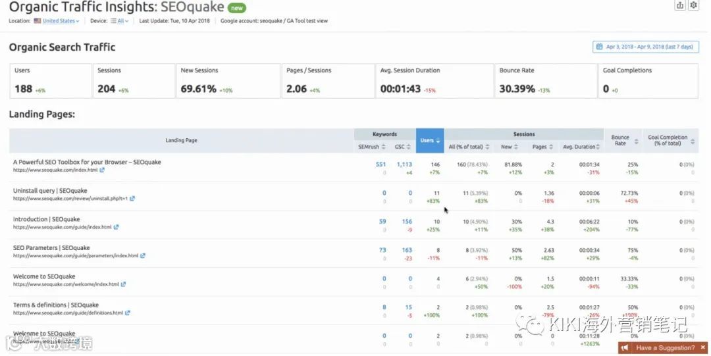Viewport: 711px width, 356px height.
Task: Select the Avg. Session Duration card
Action: [x=434, y=81]
